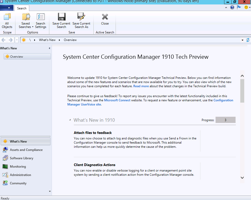Screen dimensions: 251x200
Task: Open Search Settings in the ribbon
Action: click(x=40, y=21)
